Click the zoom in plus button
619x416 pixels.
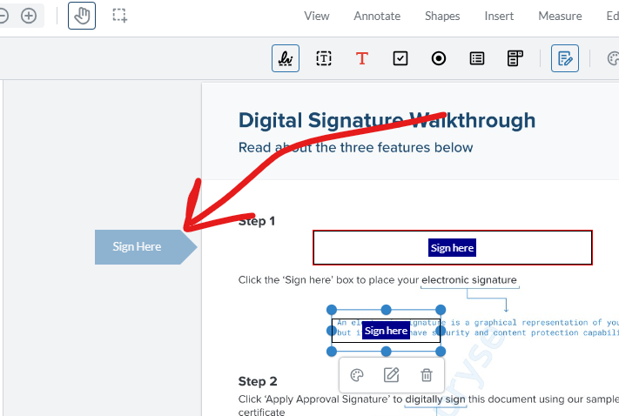(x=29, y=16)
